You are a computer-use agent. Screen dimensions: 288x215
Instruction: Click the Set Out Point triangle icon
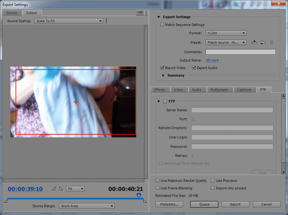[61, 189]
